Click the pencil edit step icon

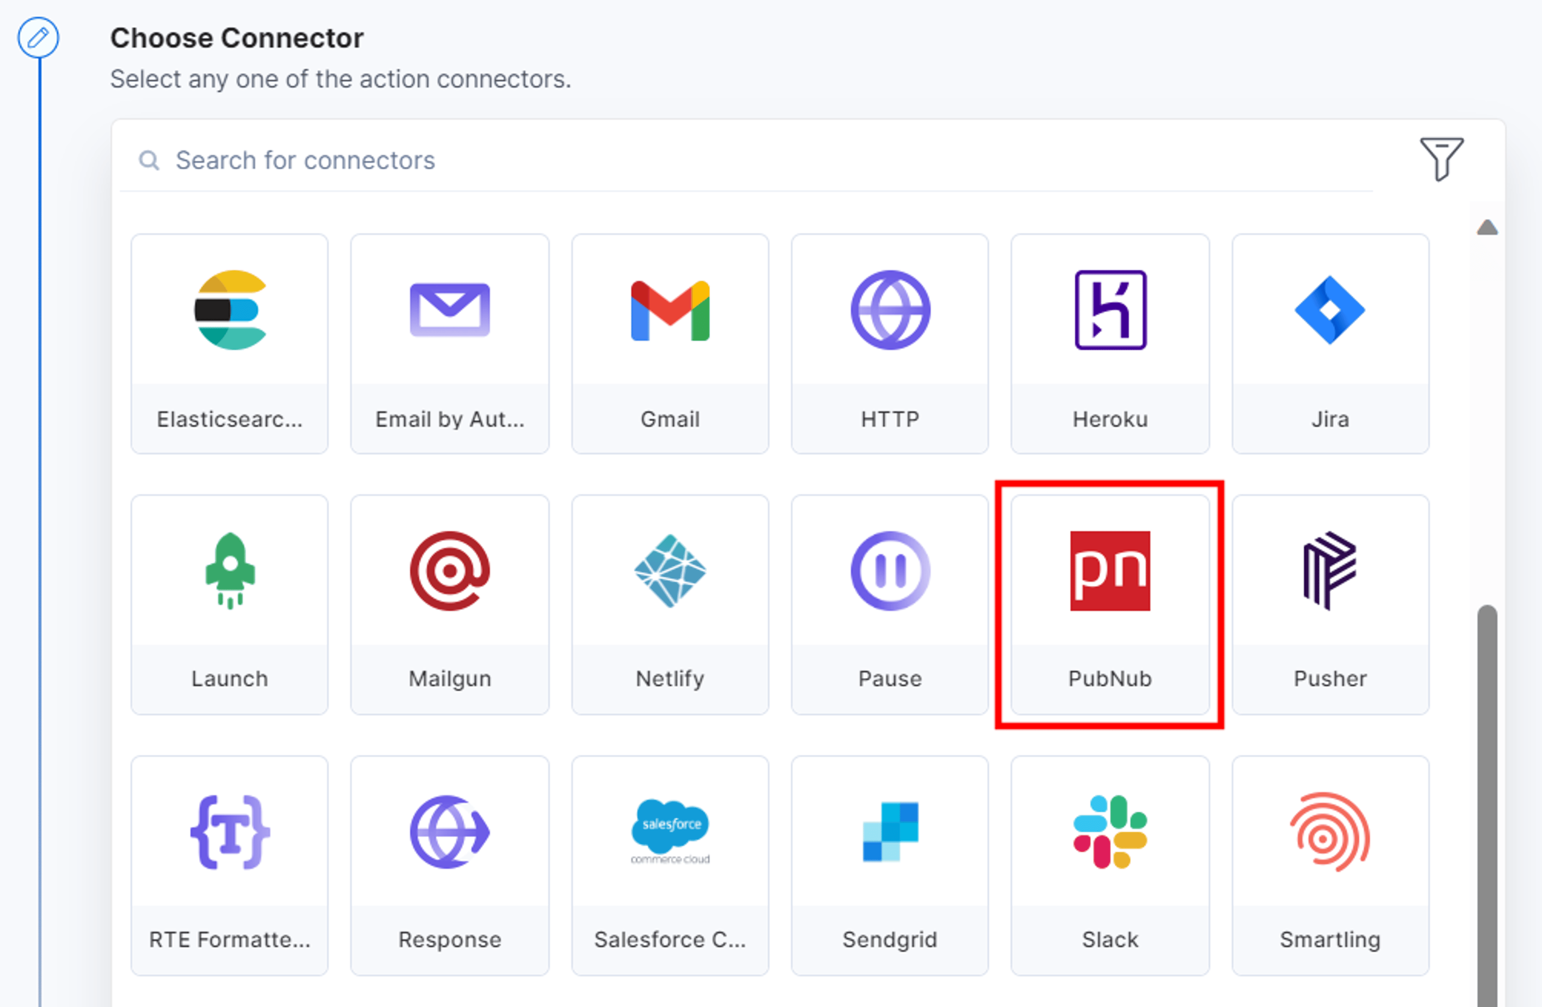tap(38, 38)
